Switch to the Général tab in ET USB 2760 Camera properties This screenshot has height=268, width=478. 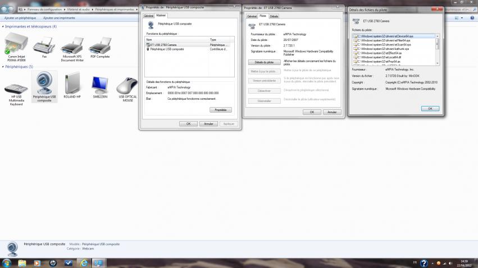[252, 16]
